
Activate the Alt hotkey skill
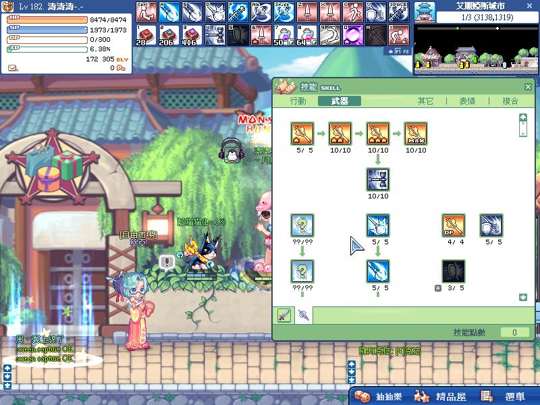pos(261,12)
